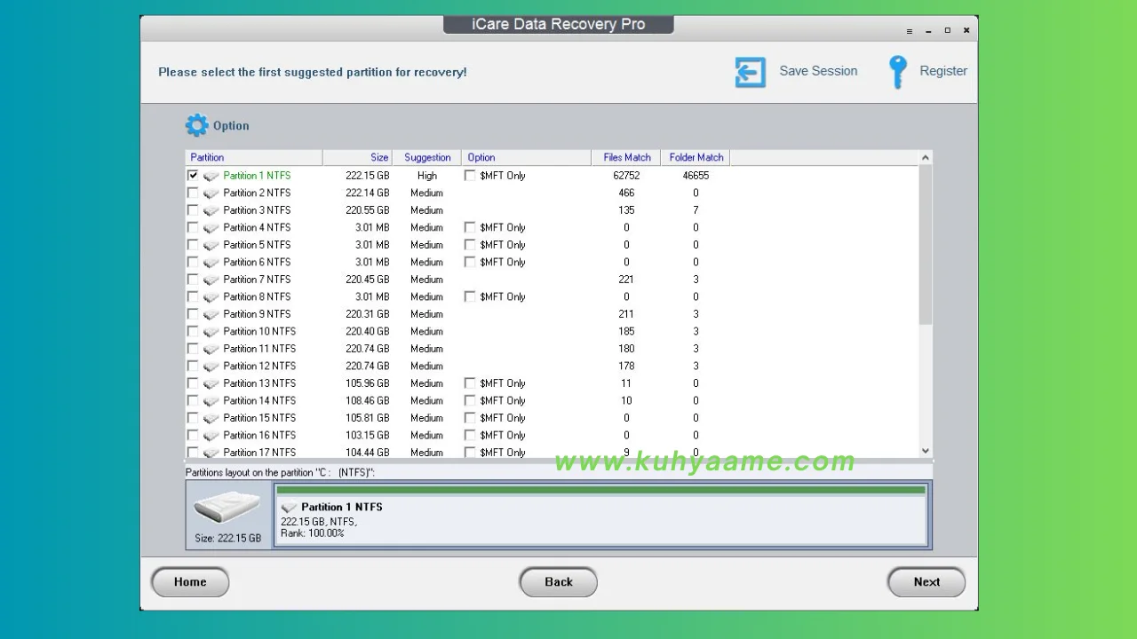The height and width of the screenshot is (639, 1137).
Task: Select the Partition 9 NTFS row name
Action: (257, 314)
